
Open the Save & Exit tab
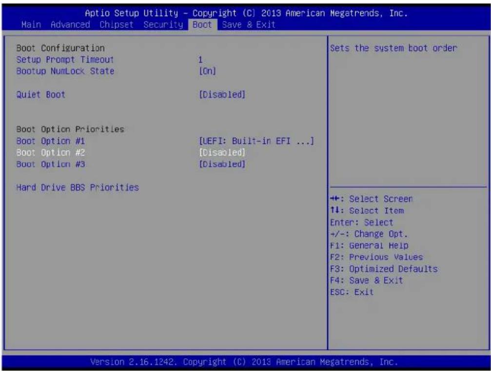pos(249,24)
